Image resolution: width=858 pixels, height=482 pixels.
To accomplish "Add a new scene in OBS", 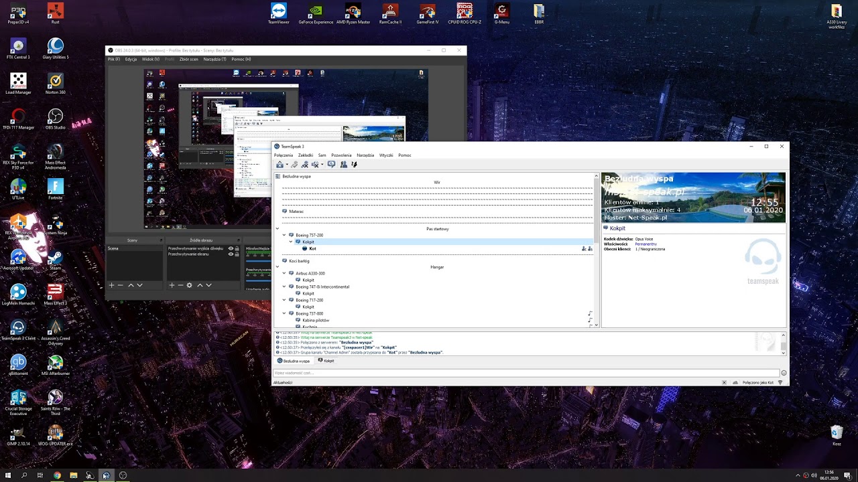I will click(111, 285).
